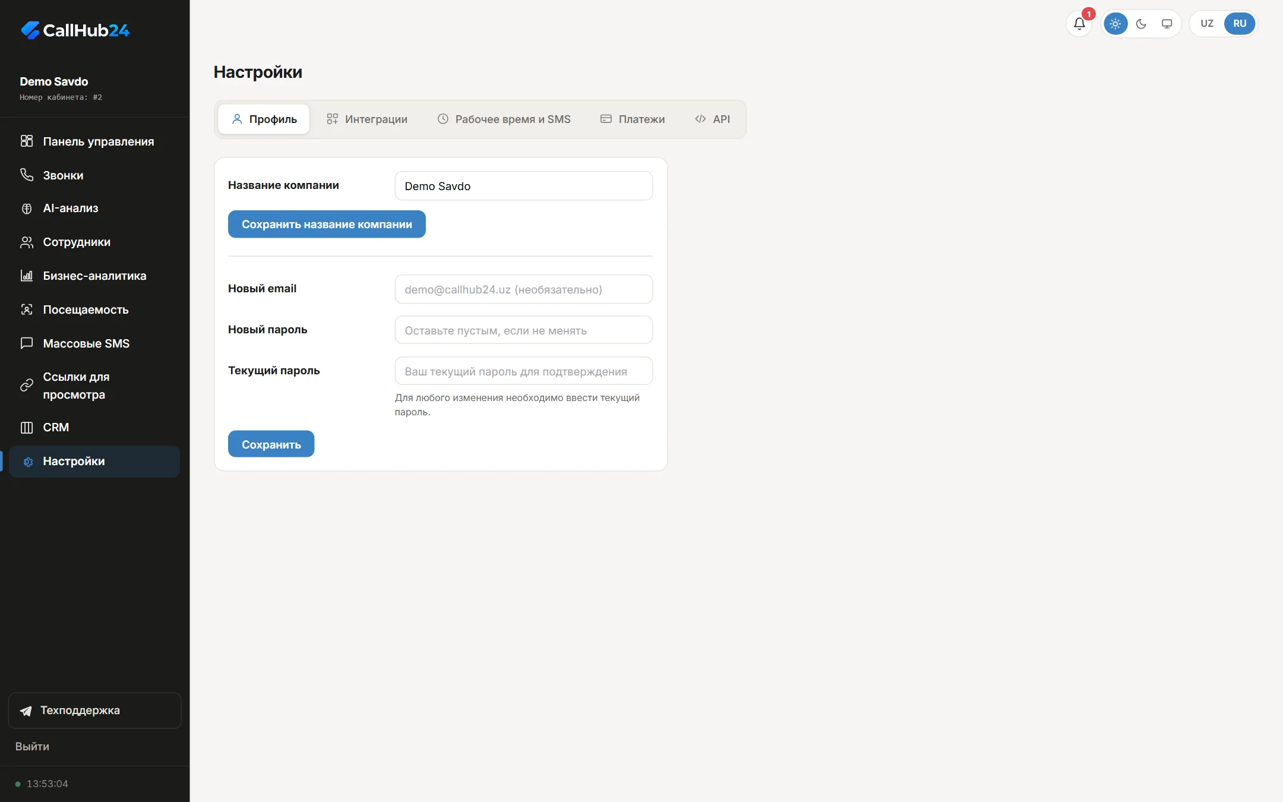Image resolution: width=1283 pixels, height=802 pixels.
Task: Focus the Новый email field
Action: [x=523, y=289]
